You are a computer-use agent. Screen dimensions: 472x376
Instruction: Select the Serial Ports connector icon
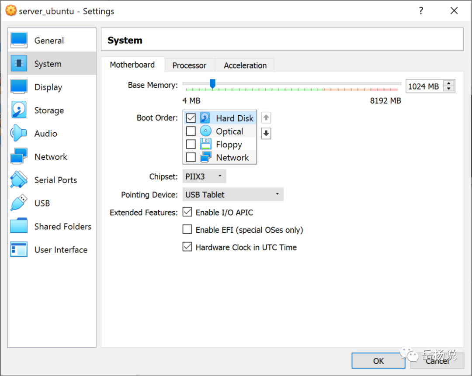coord(19,179)
